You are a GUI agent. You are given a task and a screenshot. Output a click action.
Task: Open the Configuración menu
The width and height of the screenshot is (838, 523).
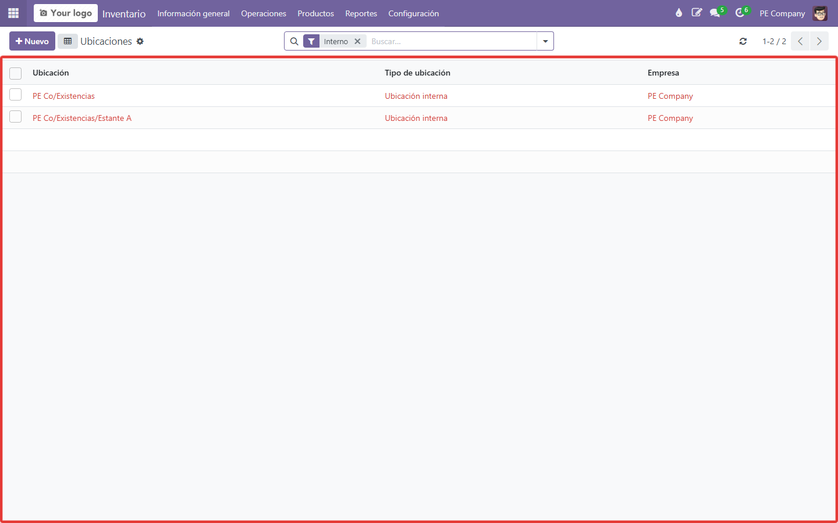414,13
